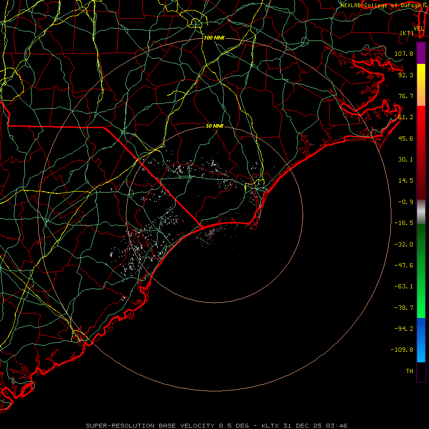
Task: Click the 92.3 legend value
Action: [406, 75]
